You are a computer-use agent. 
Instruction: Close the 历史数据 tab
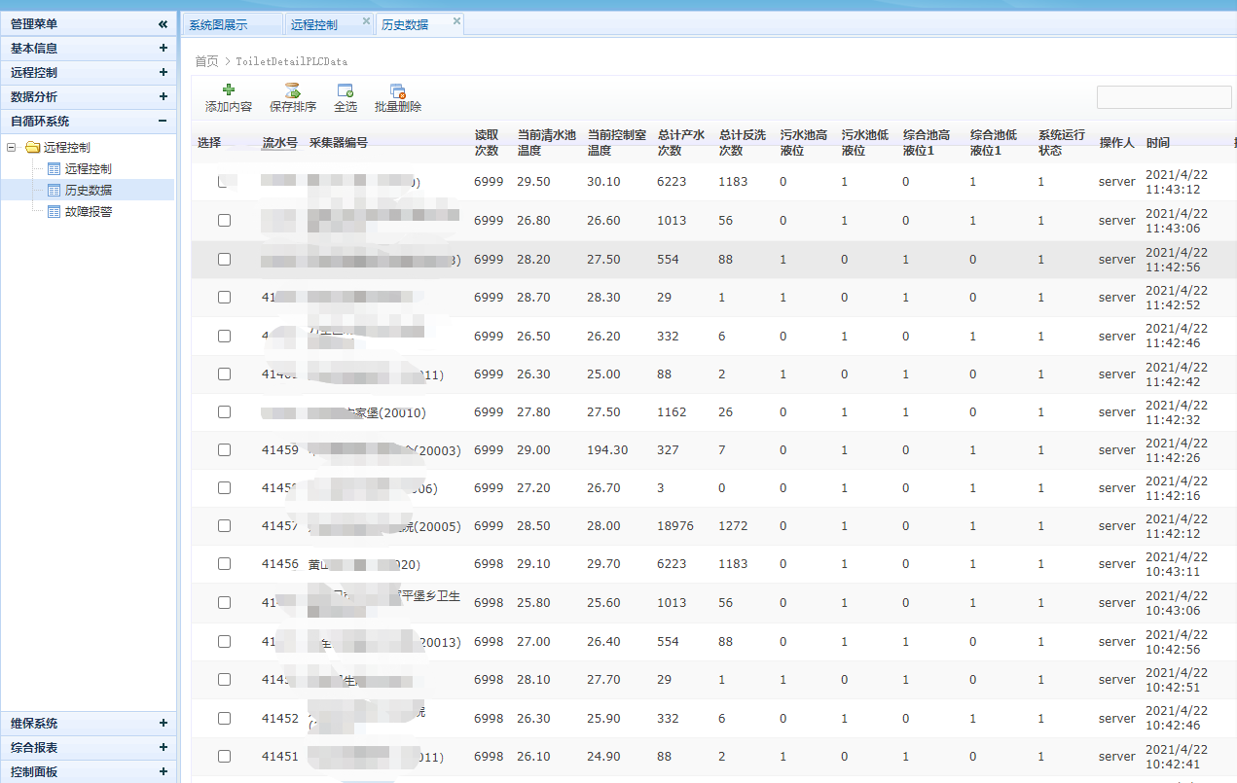[456, 20]
